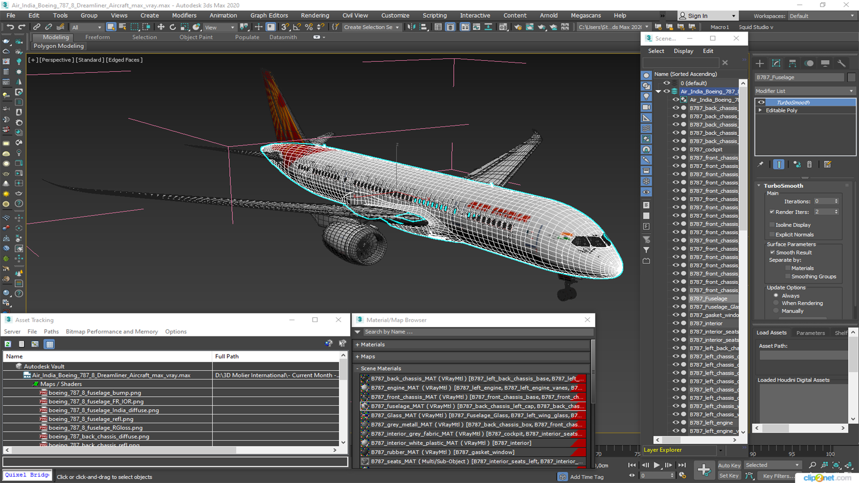Switch to the Object Paint ribbon tab
Screen dimensions: 859x483
[x=196, y=37]
